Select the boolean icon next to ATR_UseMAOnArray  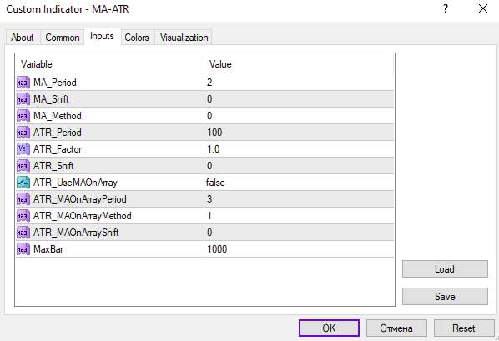click(x=23, y=183)
